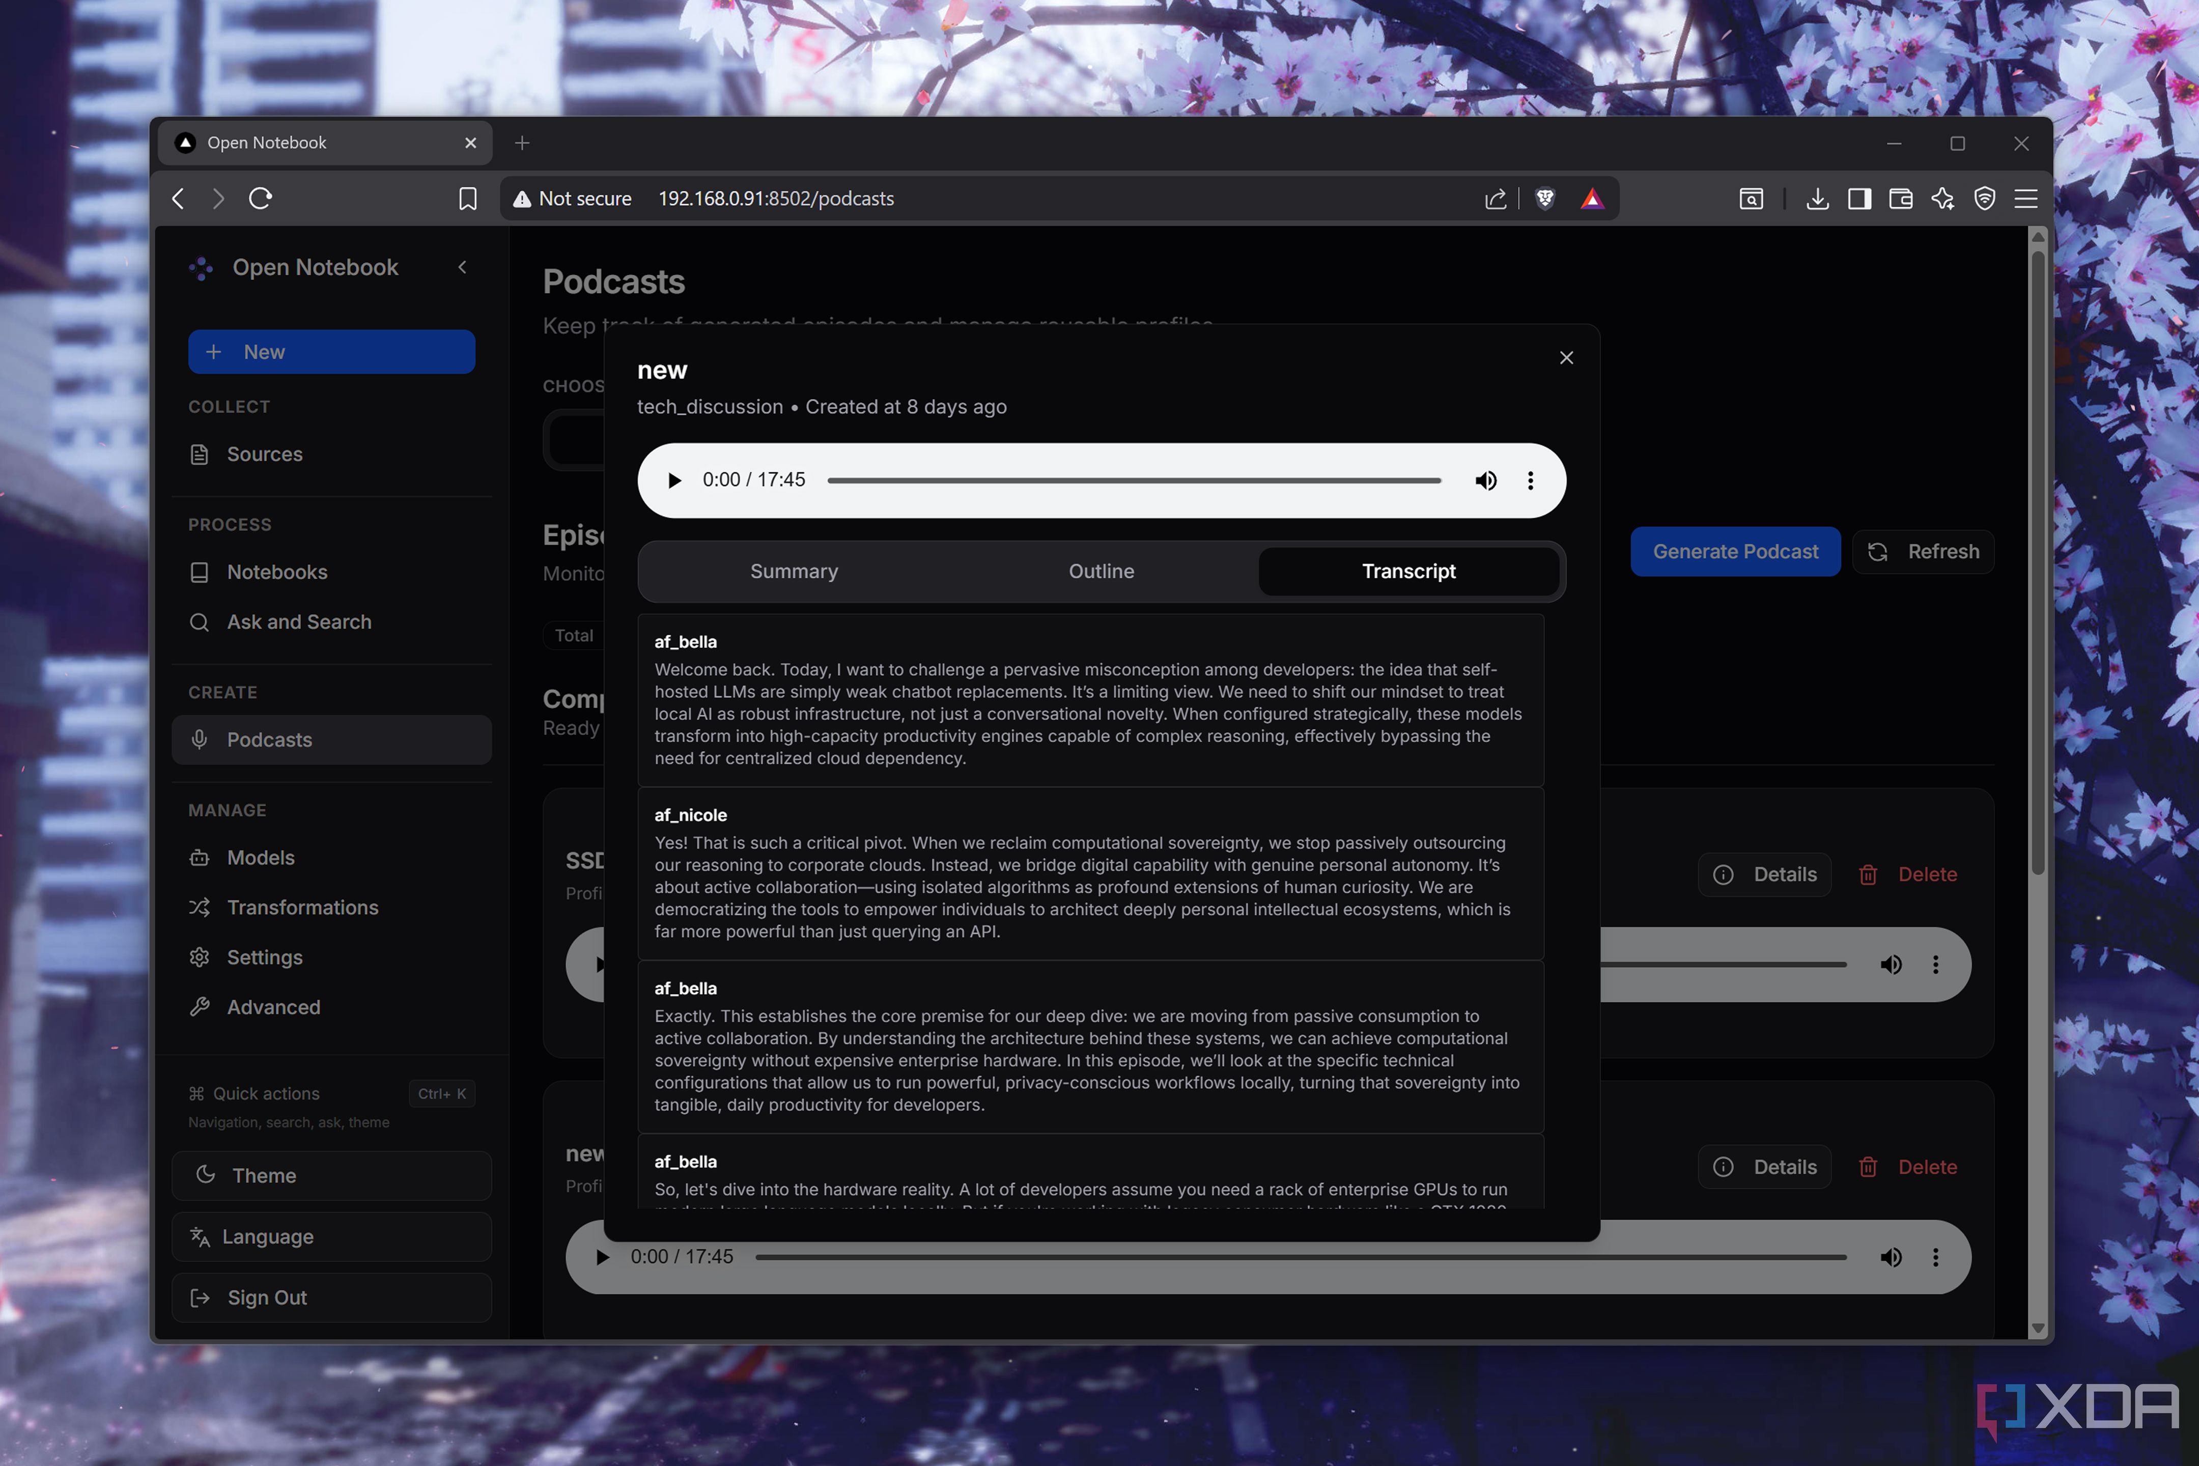Mute the lower episode card audio player
The image size is (2199, 1466).
(1891, 1257)
